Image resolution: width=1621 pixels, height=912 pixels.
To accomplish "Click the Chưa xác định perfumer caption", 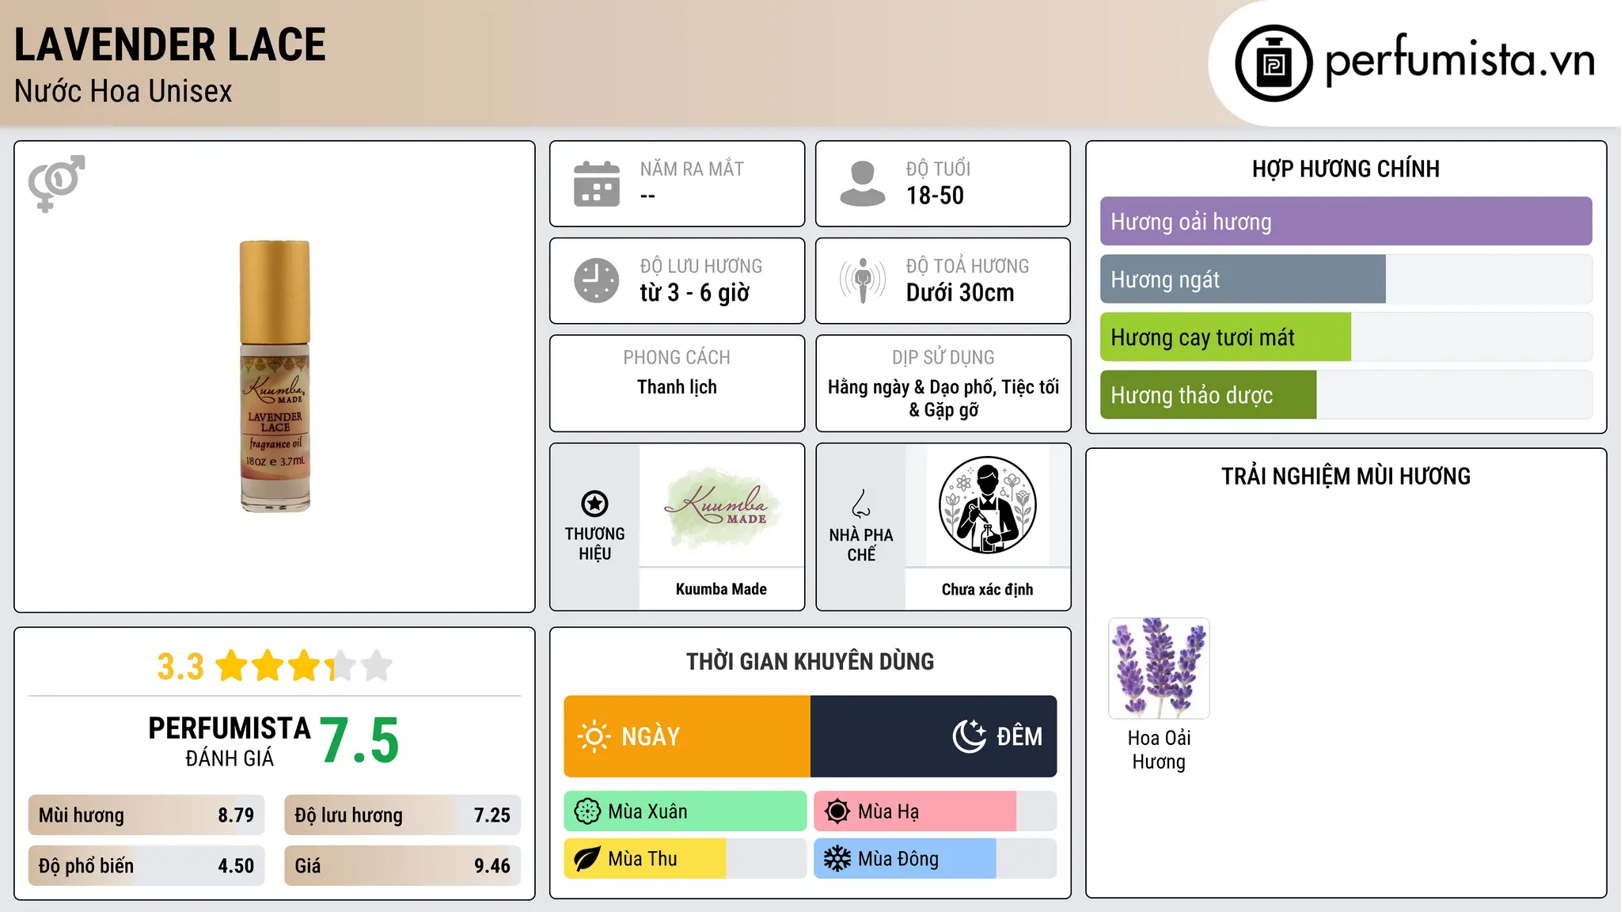I will 987,589.
